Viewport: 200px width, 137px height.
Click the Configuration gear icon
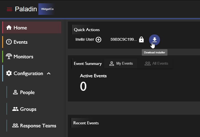(9, 73)
